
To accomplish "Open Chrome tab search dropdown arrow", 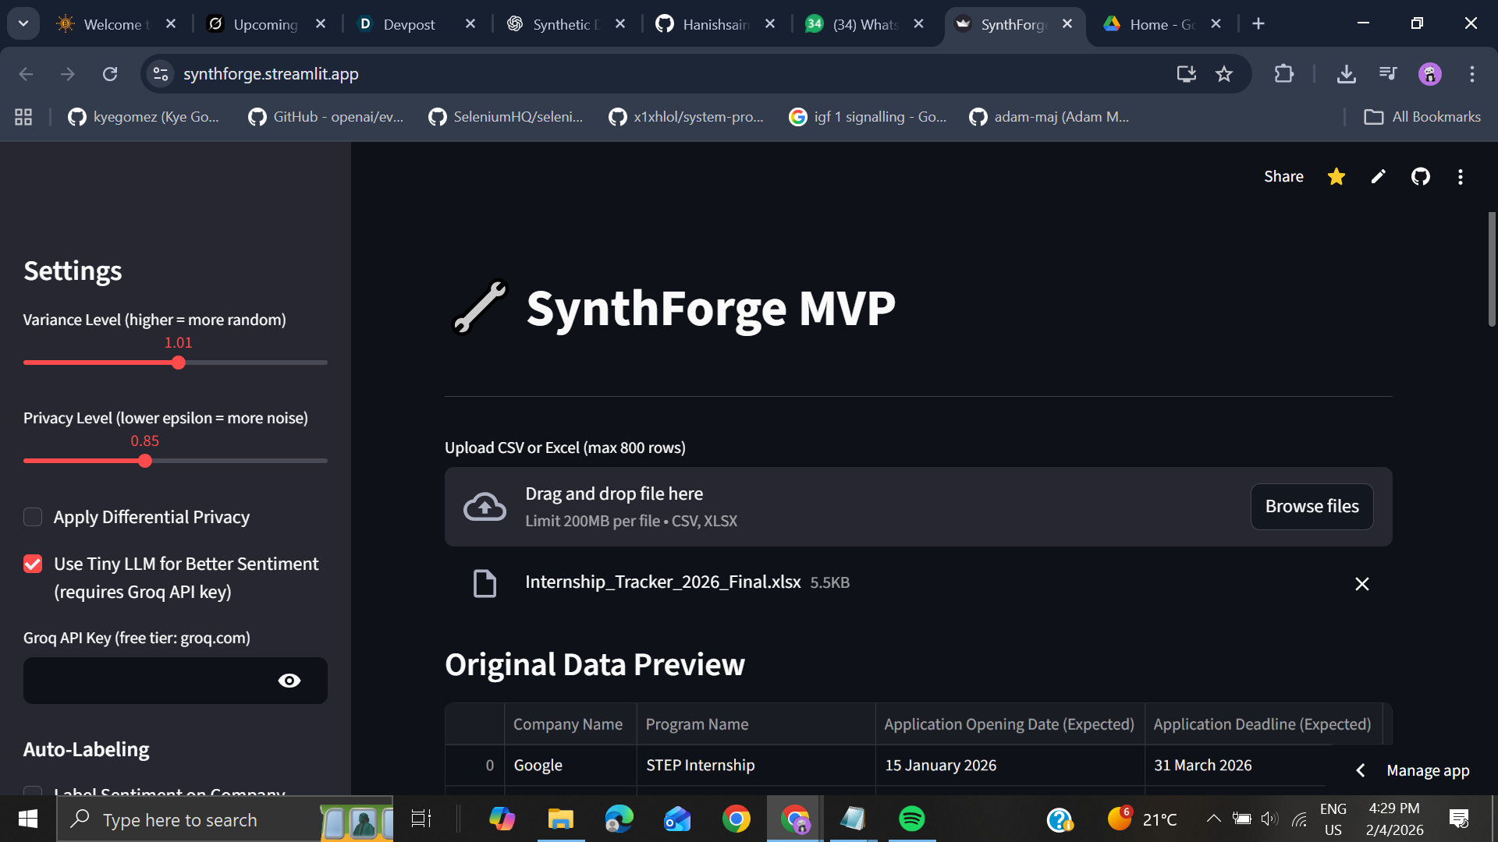I will pos(23,23).
